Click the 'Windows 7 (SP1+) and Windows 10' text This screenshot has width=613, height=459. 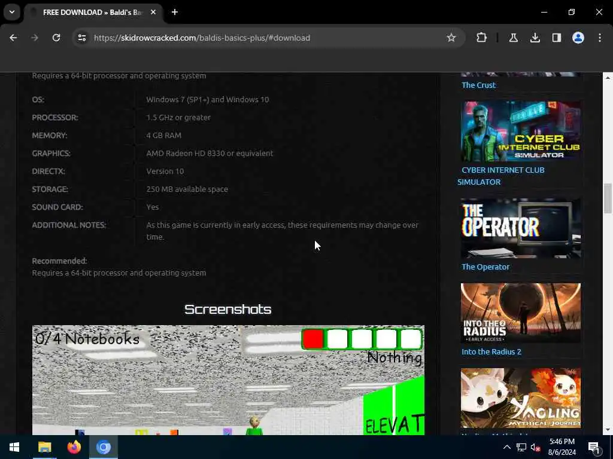(x=208, y=100)
